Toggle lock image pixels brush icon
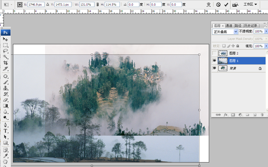The height and width of the screenshot is (167, 268). click(229, 46)
